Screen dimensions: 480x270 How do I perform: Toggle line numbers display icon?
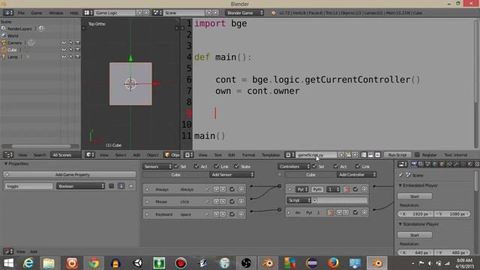coord(364,155)
